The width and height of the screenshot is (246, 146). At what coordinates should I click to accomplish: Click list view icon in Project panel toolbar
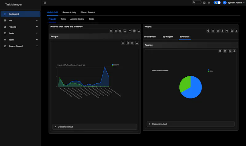point(213,31)
